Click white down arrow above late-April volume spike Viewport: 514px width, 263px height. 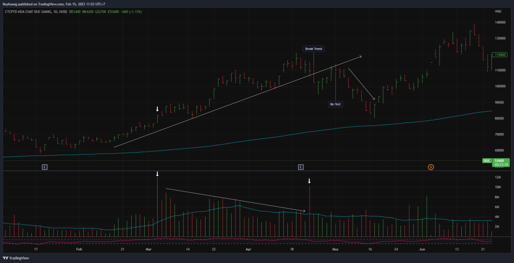pyautogui.click(x=310, y=181)
